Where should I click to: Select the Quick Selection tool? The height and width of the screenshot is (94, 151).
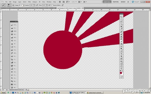coord(121,24)
